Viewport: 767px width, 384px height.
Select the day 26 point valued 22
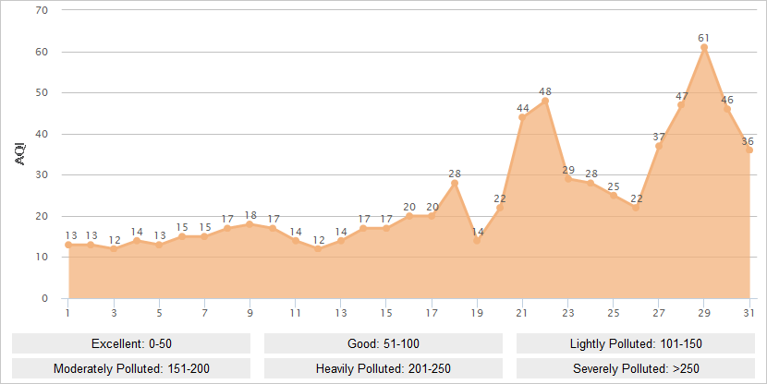[636, 208]
